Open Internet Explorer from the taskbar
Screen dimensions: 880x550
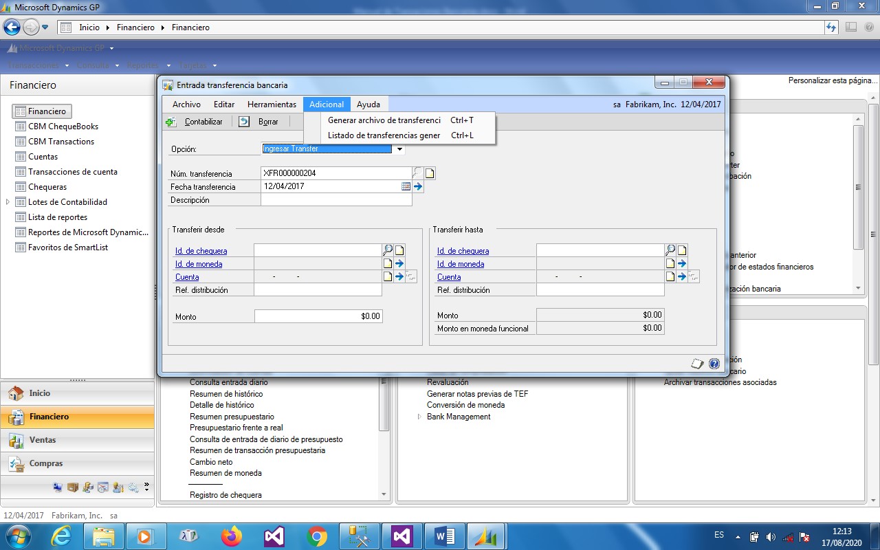(x=60, y=536)
